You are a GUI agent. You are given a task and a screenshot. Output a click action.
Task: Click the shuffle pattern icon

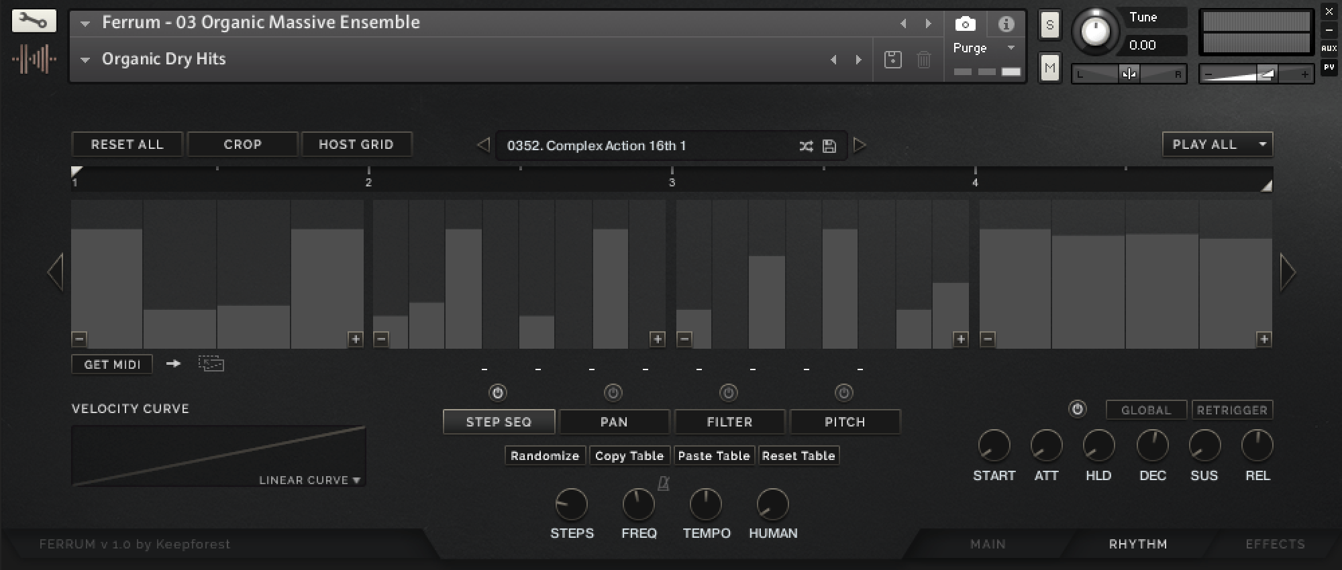(806, 146)
